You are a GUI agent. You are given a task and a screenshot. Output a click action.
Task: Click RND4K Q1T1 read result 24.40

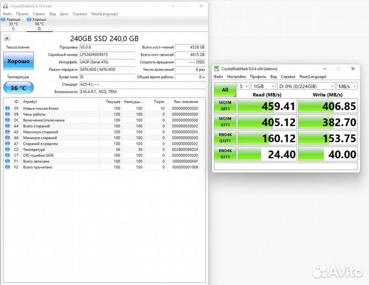click(267, 154)
